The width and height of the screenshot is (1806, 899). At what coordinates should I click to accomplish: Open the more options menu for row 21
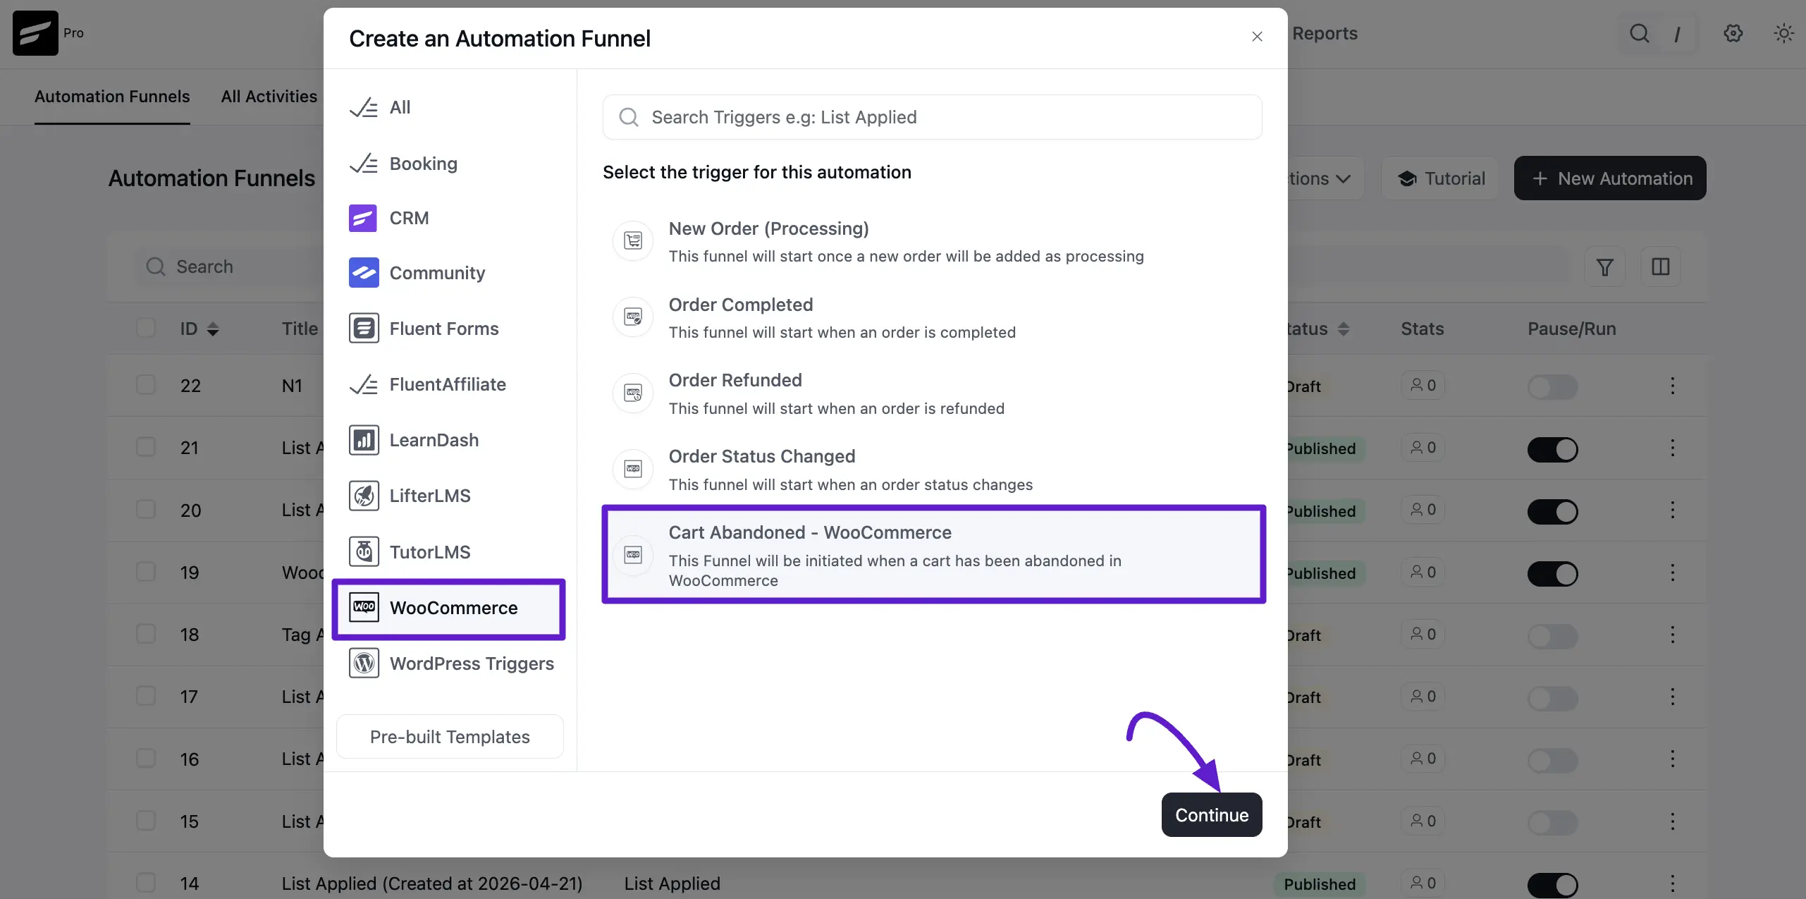(1672, 448)
